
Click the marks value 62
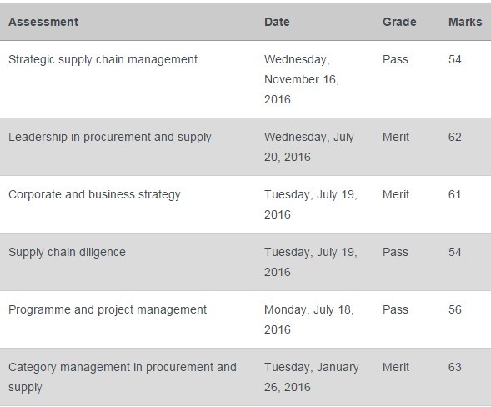point(454,138)
